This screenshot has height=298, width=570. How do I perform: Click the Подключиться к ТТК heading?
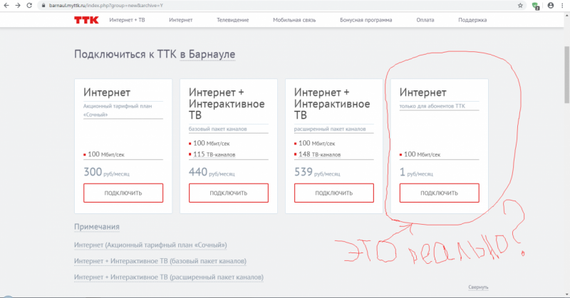pos(125,55)
